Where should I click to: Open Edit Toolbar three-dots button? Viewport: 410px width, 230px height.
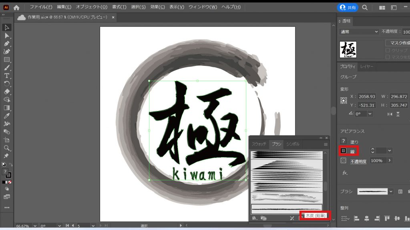coord(7,208)
